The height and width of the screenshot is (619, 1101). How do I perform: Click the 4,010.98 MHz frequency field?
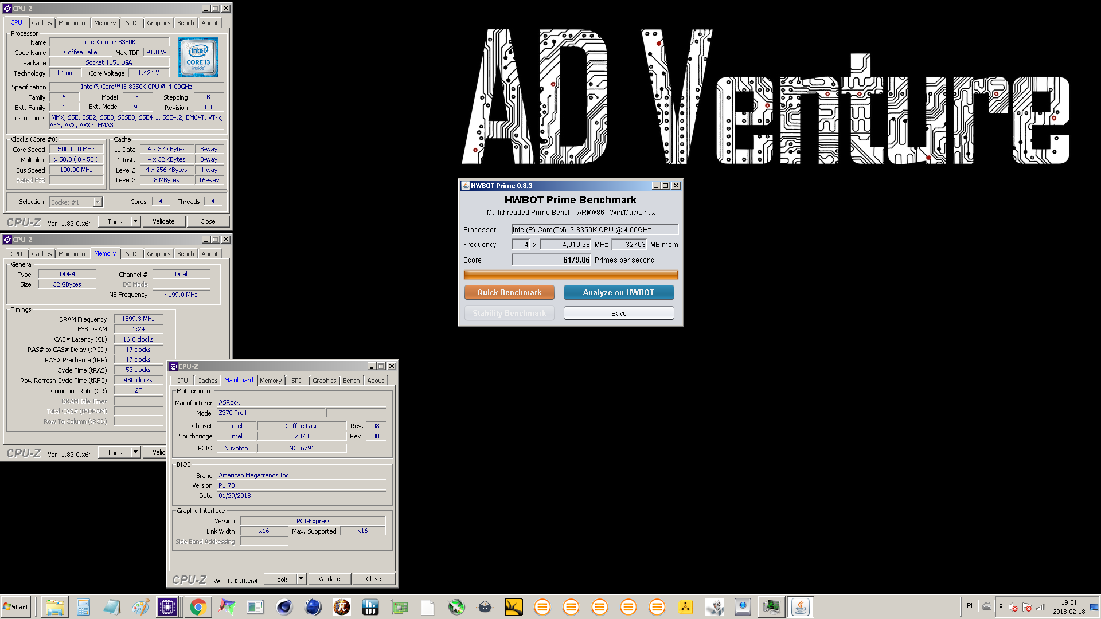pos(565,245)
